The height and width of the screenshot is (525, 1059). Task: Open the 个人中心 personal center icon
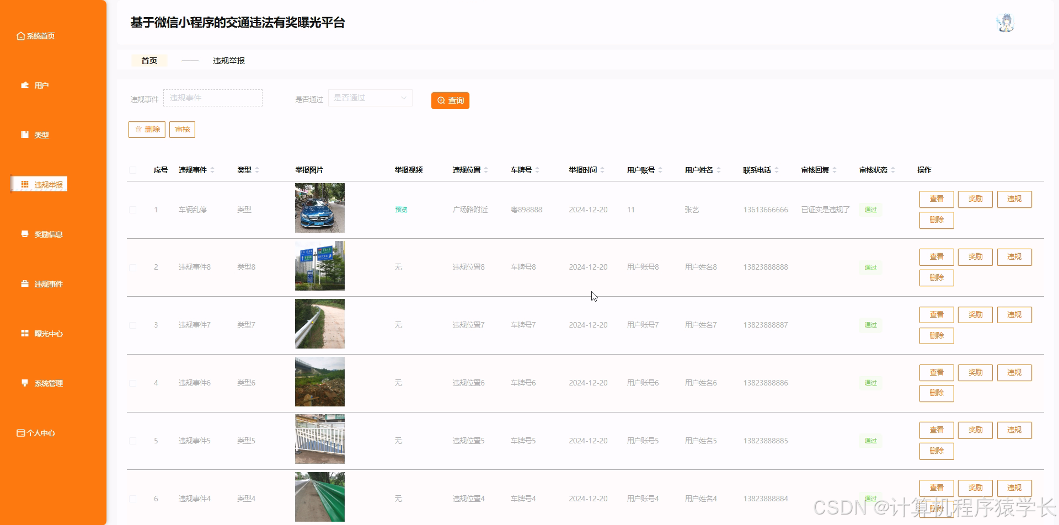pos(20,432)
